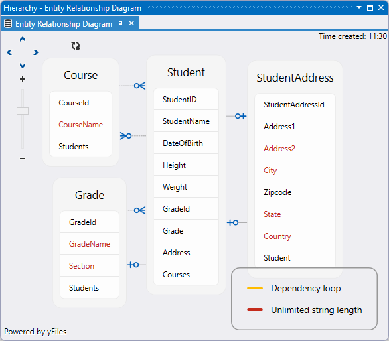Select the Zipcode field
389x341 pixels.
[295, 192]
